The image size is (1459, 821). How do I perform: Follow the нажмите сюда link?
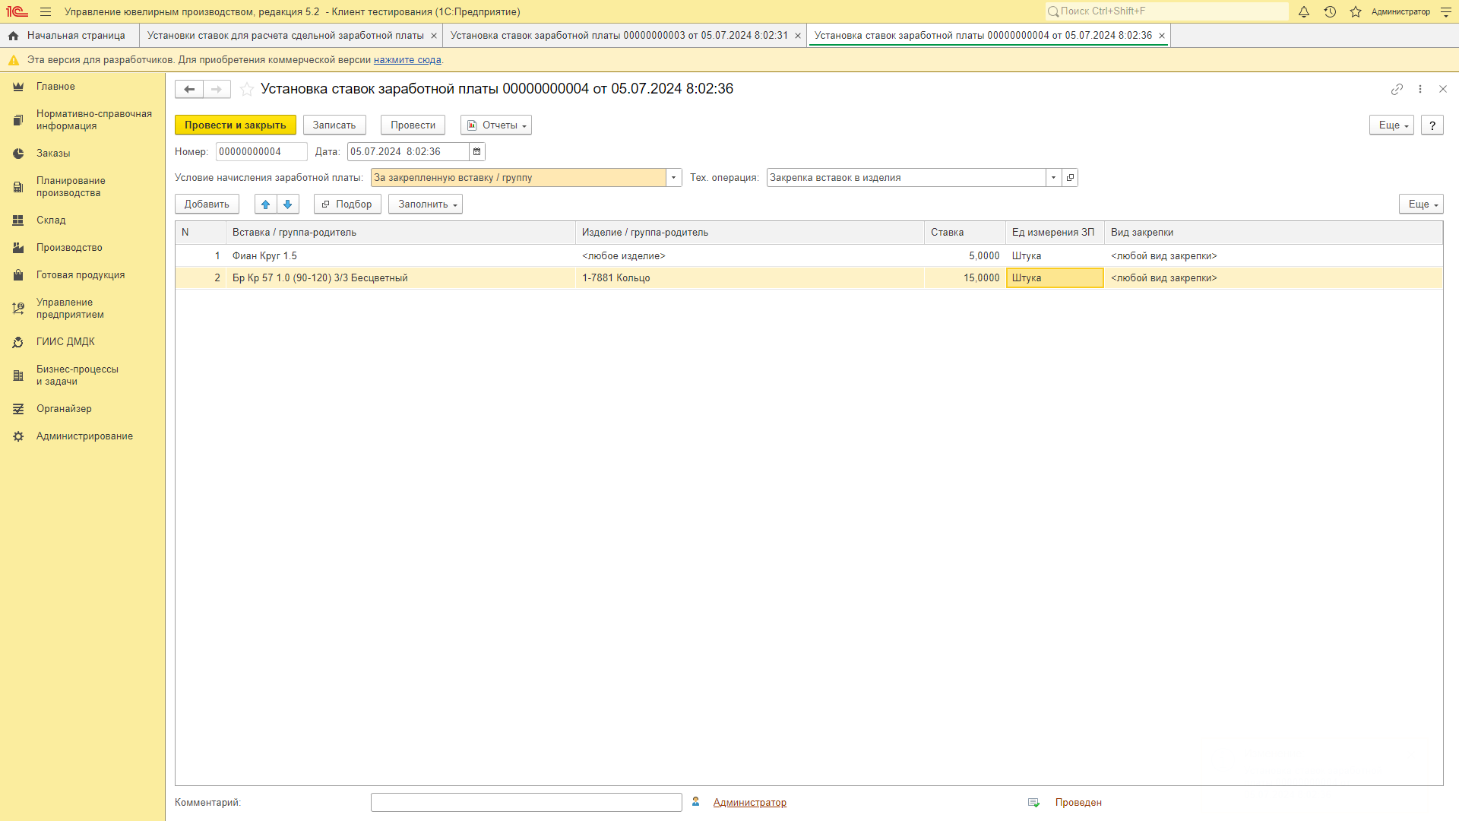click(x=407, y=60)
